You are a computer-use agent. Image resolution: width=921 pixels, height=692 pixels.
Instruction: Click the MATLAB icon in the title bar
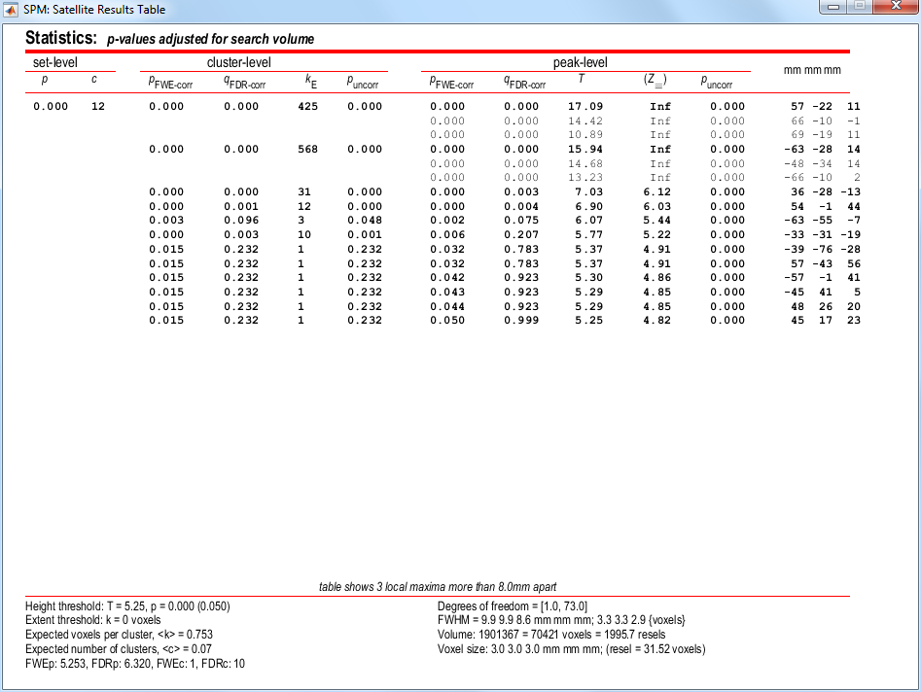pyautogui.click(x=12, y=9)
